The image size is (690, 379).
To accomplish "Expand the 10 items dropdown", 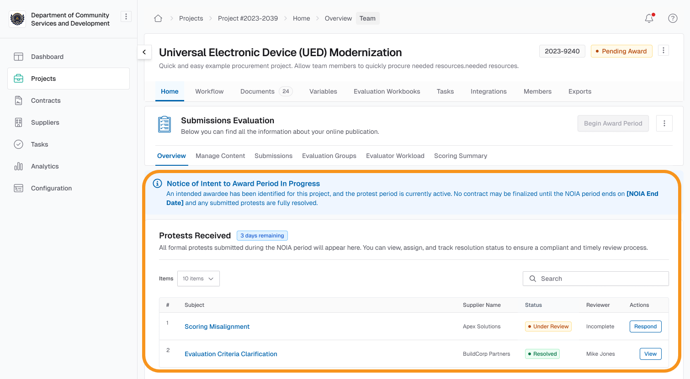I will [x=198, y=279].
